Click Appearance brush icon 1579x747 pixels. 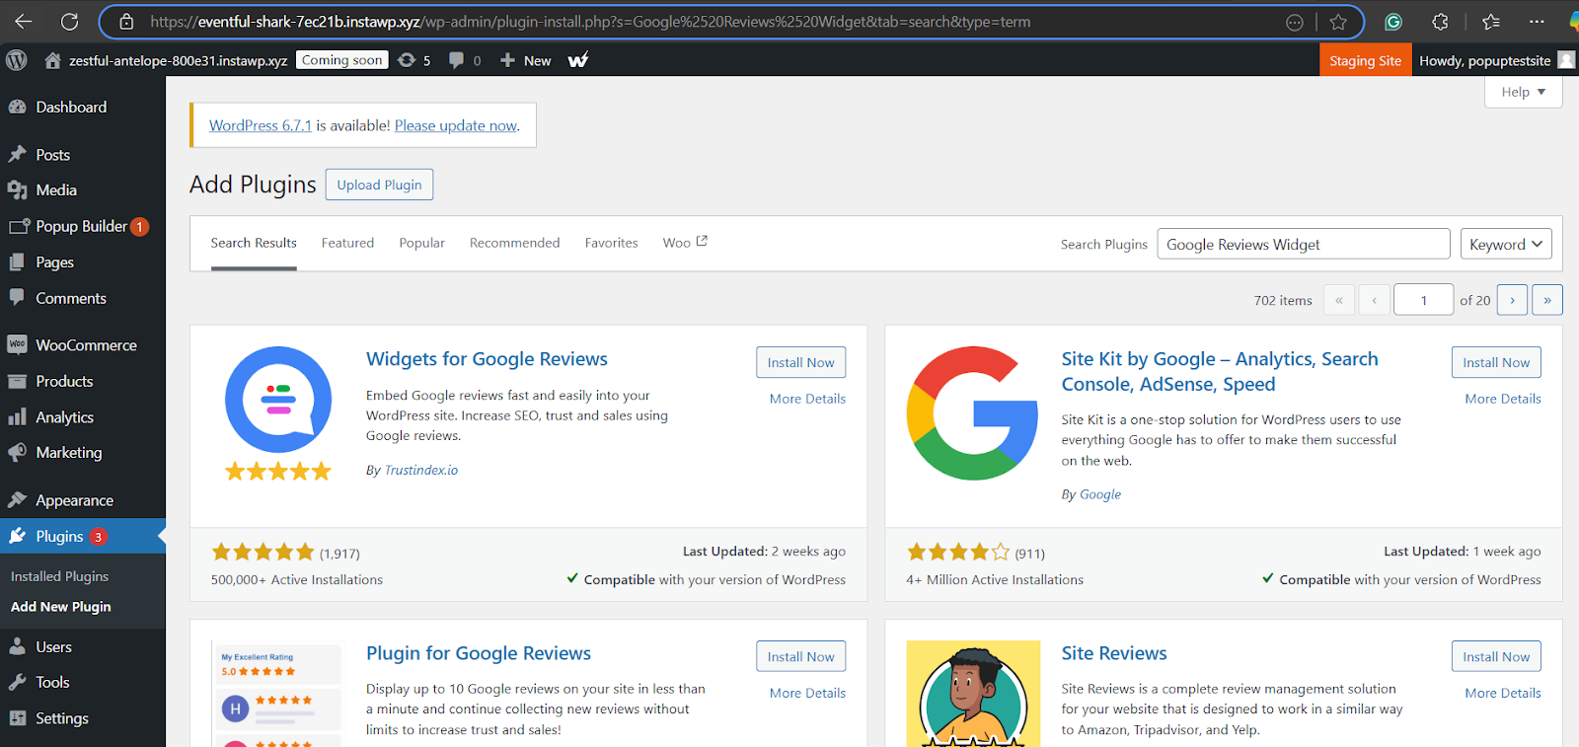17,500
